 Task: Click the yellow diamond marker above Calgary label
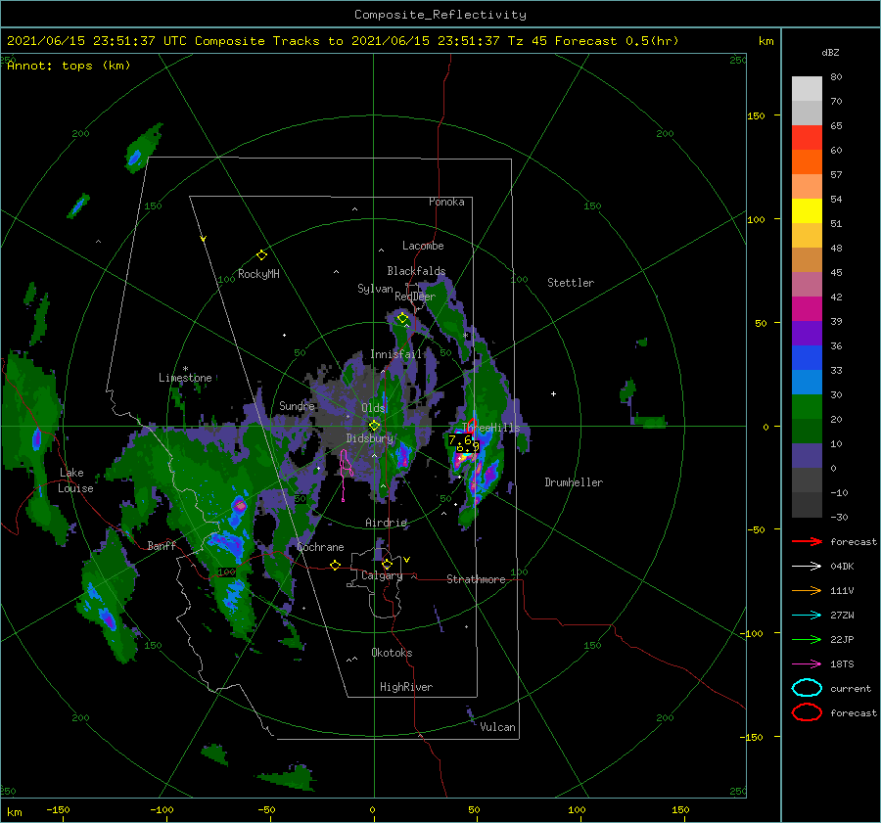coord(387,564)
